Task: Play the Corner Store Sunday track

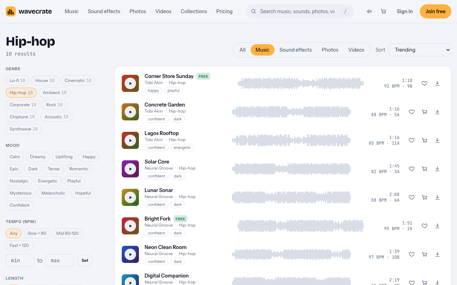Action: [130, 83]
